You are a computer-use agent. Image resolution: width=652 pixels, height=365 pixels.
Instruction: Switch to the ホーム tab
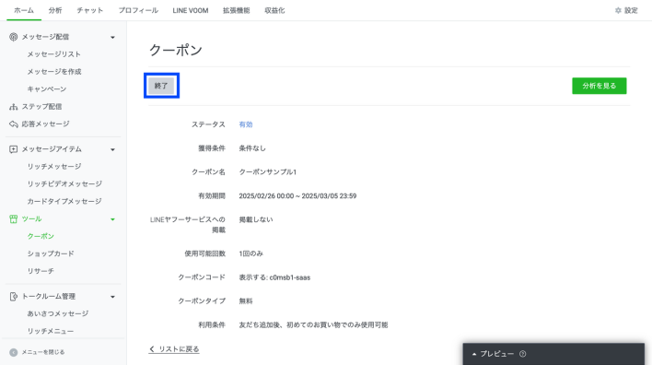[x=24, y=10]
